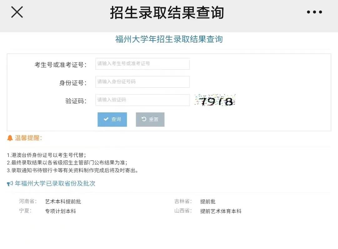Click 专项计划本科 batch text
Screen dimensions: 338x249
(60, 211)
